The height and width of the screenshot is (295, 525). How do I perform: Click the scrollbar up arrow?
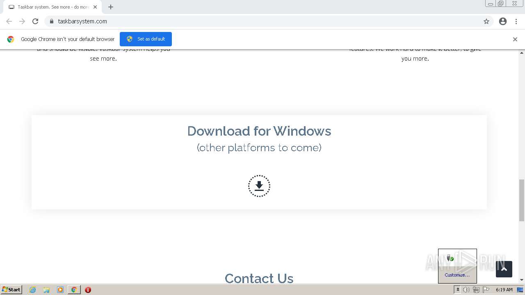click(522, 53)
